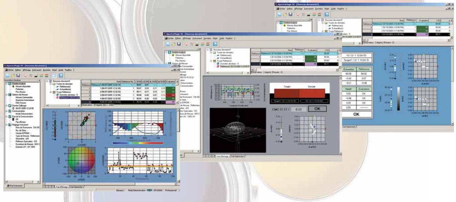Select Vue Affichage tab in middle window
The image size is (456, 202).
pos(222,156)
